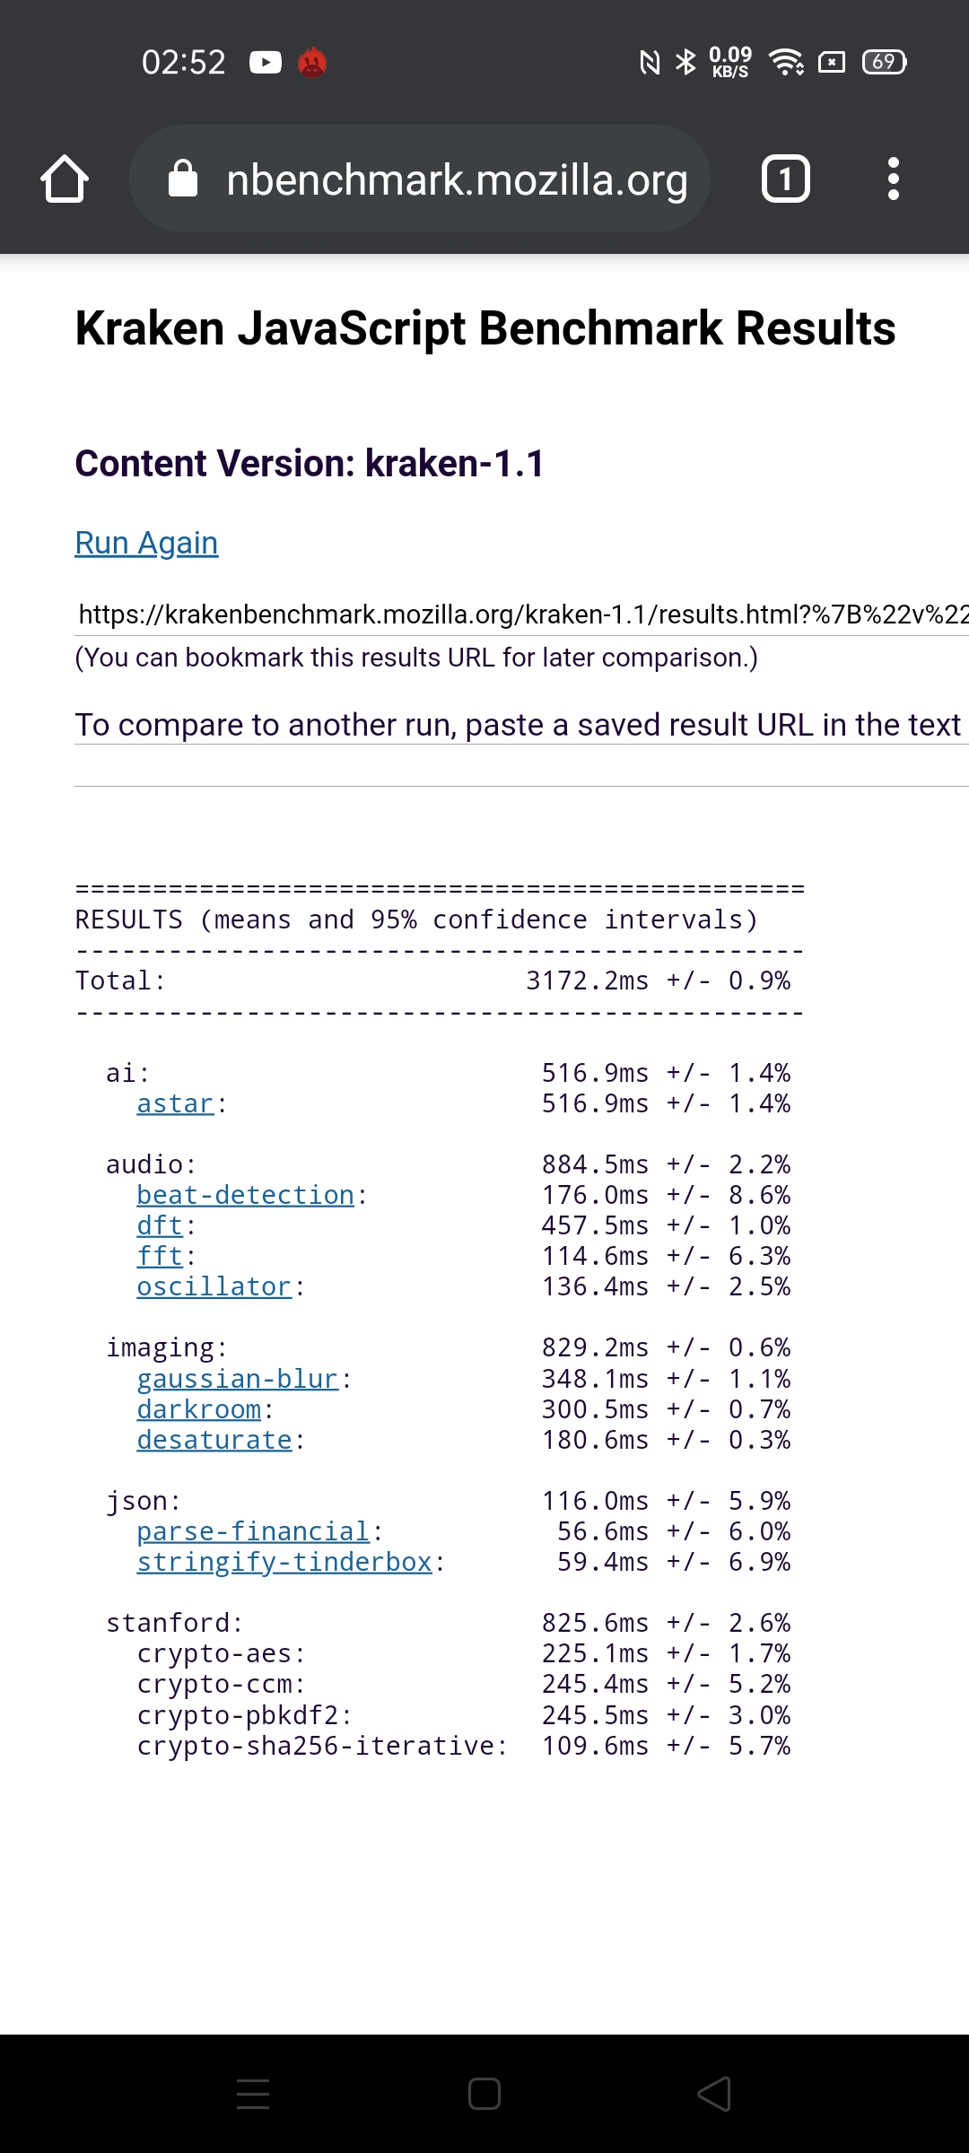Viewport: 969px width, 2153px height.
Task: Open the browser three-dot menu
Action: [893, 179]
